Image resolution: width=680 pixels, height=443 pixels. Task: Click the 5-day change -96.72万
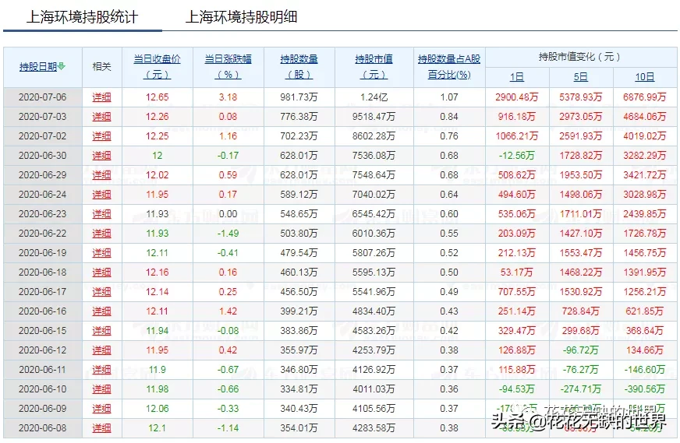click(581, 350)
